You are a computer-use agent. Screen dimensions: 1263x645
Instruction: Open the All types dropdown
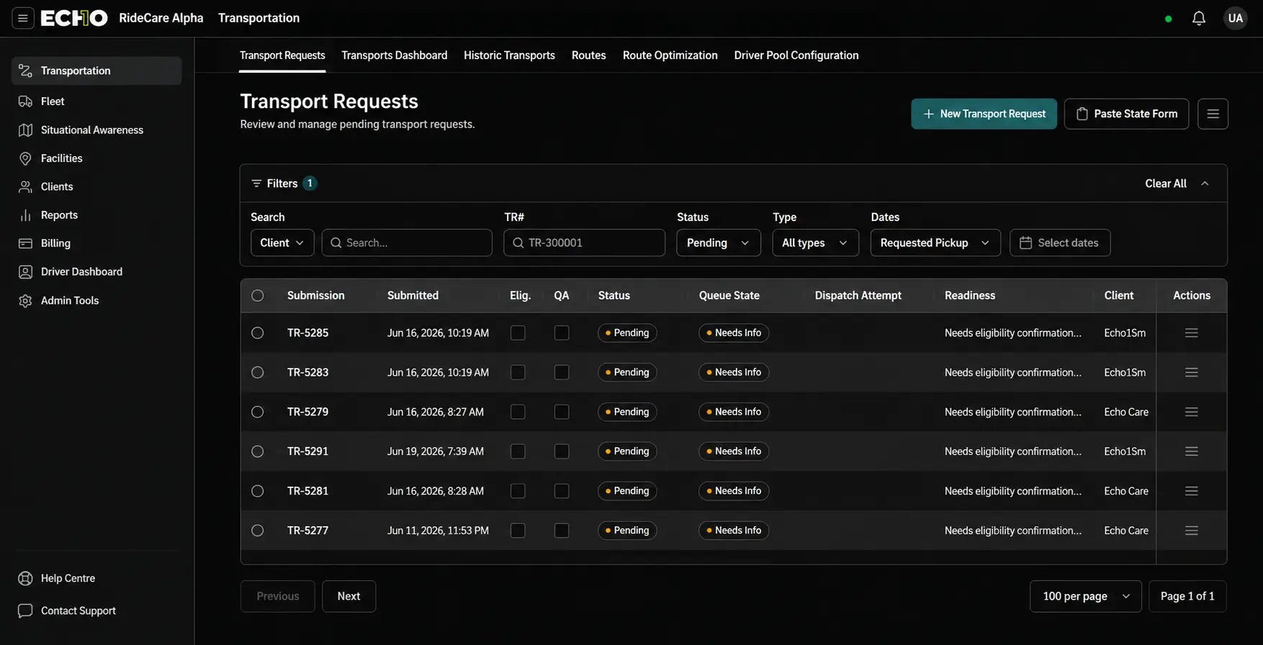tap(815, 243)
